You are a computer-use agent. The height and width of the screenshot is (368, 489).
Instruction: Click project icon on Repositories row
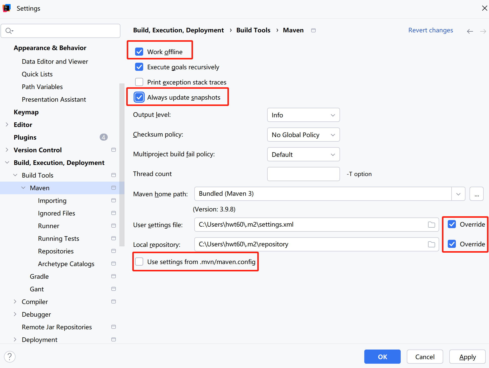coord(114,251)
